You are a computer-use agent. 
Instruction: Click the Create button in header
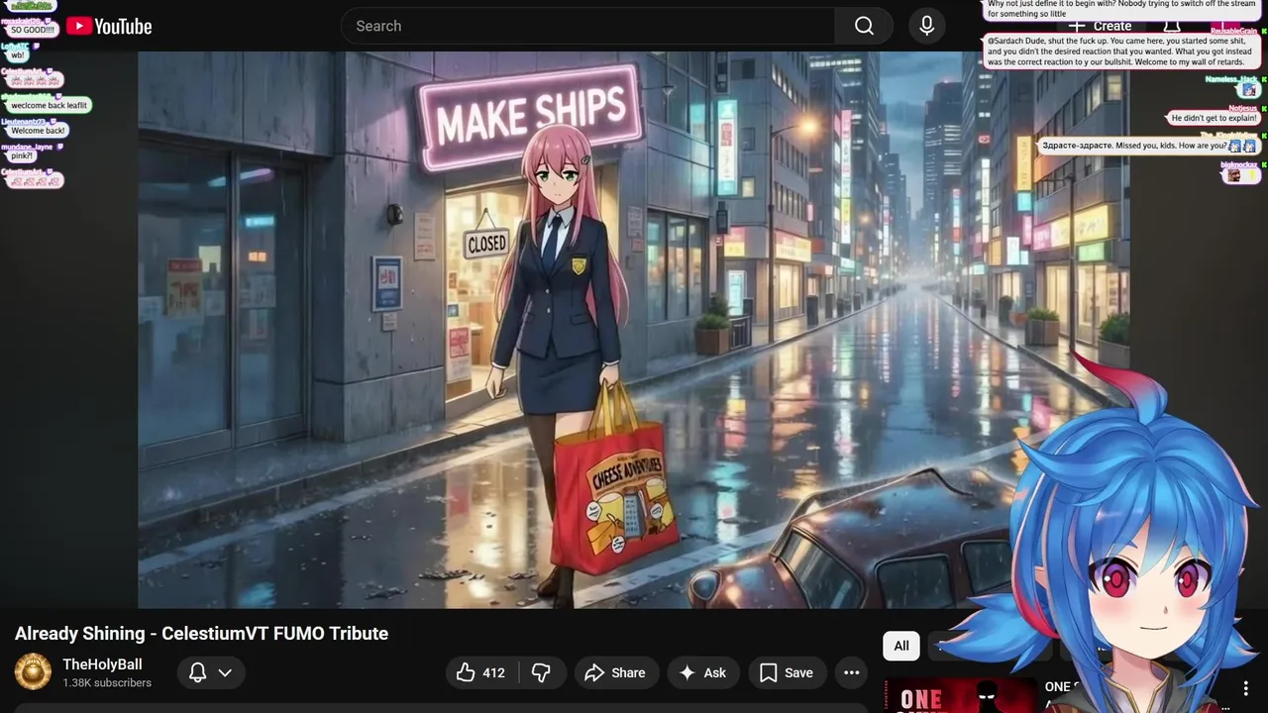coord(1100,27)
